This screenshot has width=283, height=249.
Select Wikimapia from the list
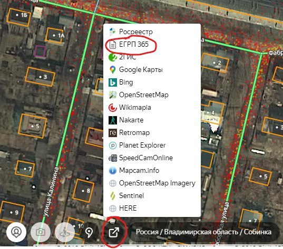[x=152, y=107]
